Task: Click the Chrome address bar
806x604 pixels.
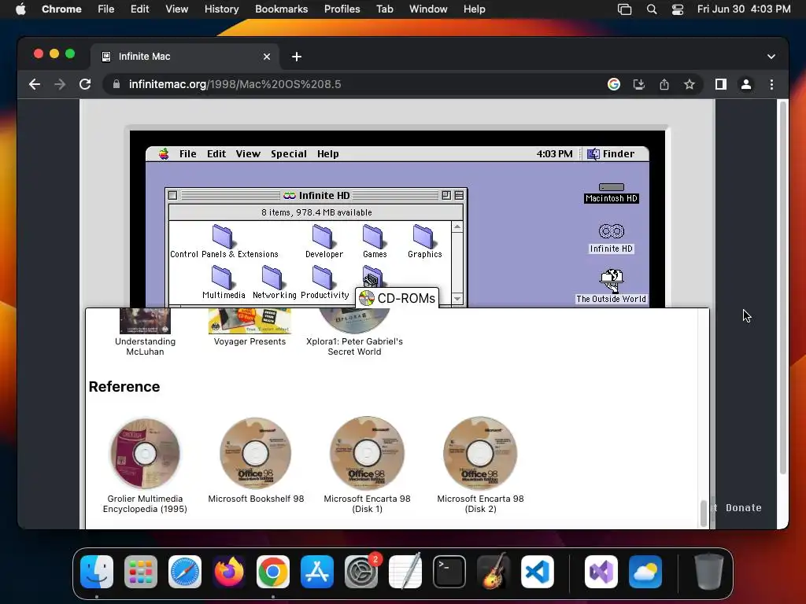Action: pyautogui.click(x=355, y=84)
